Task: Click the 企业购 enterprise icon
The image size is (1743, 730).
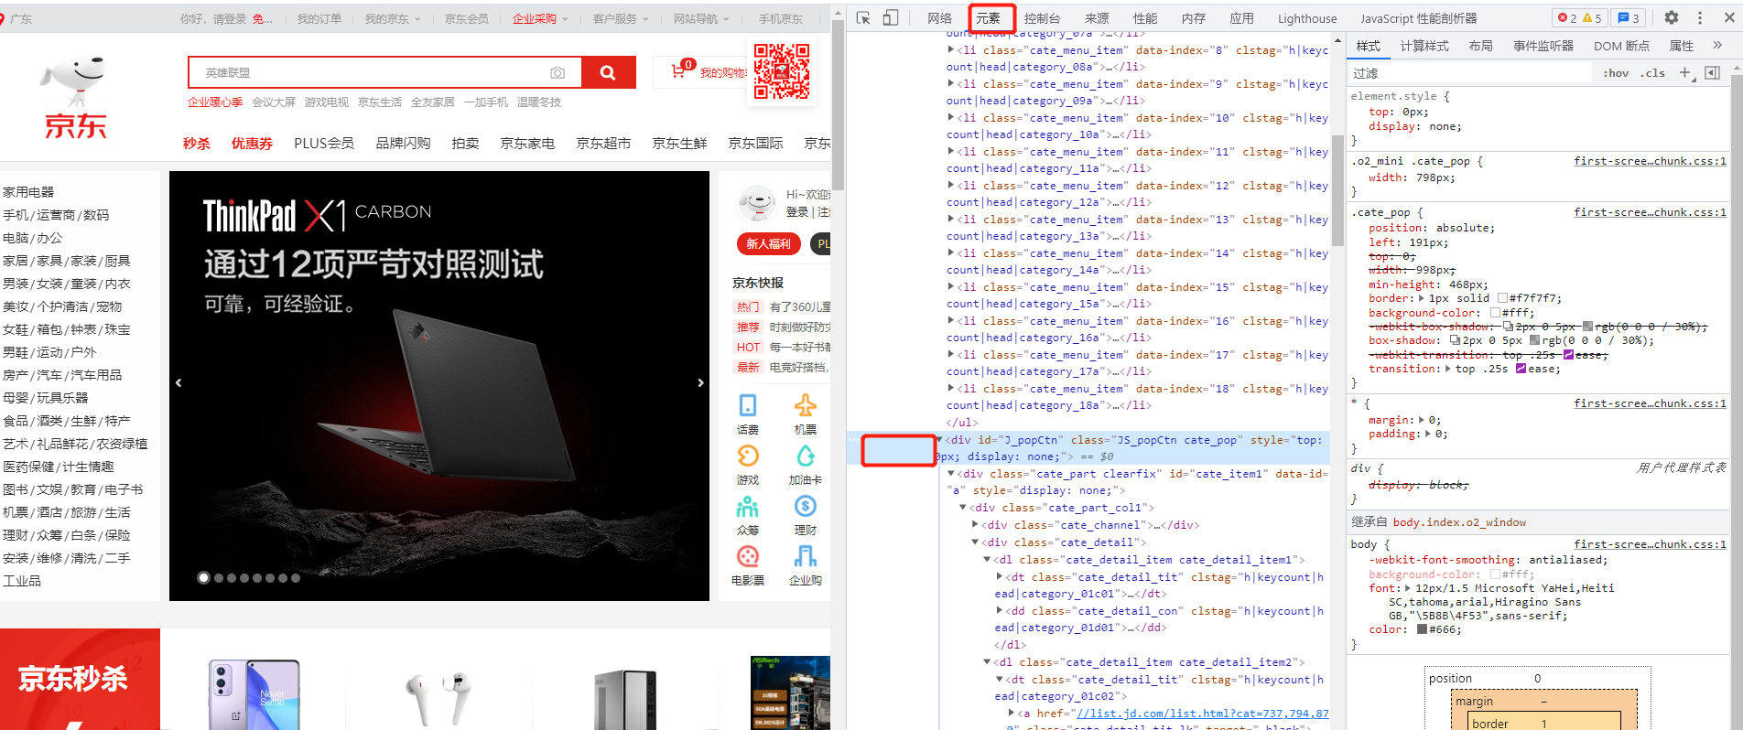Action: click(x=806, y=556)
